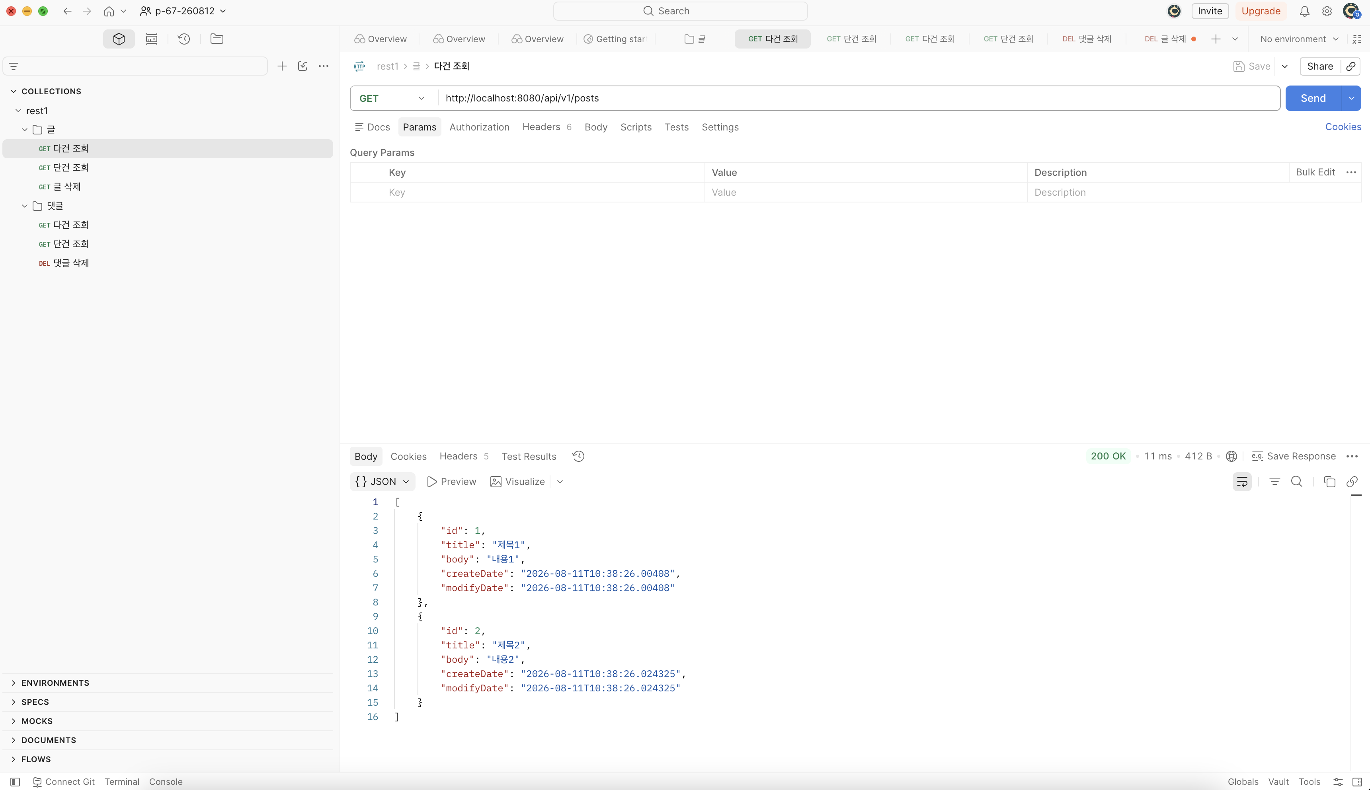Screen dimensions: 1370x790
Task: Switch to the request Headers tab
Action: click(x=546, y=127)
